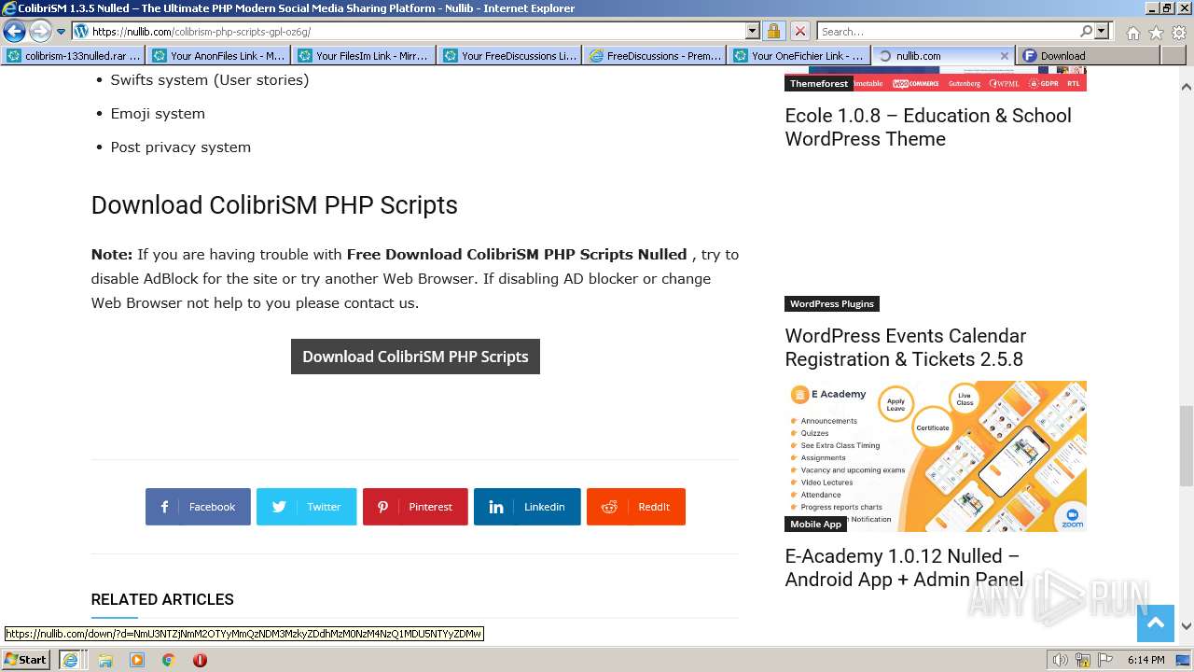
Task: Click the Facebook f icon
Action: coord(164,507)
